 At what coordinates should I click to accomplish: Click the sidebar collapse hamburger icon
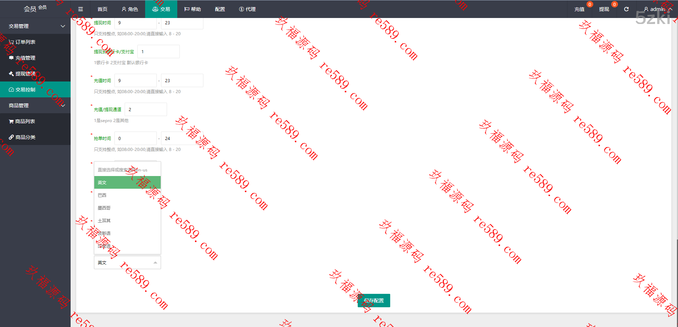pos(81,9)
